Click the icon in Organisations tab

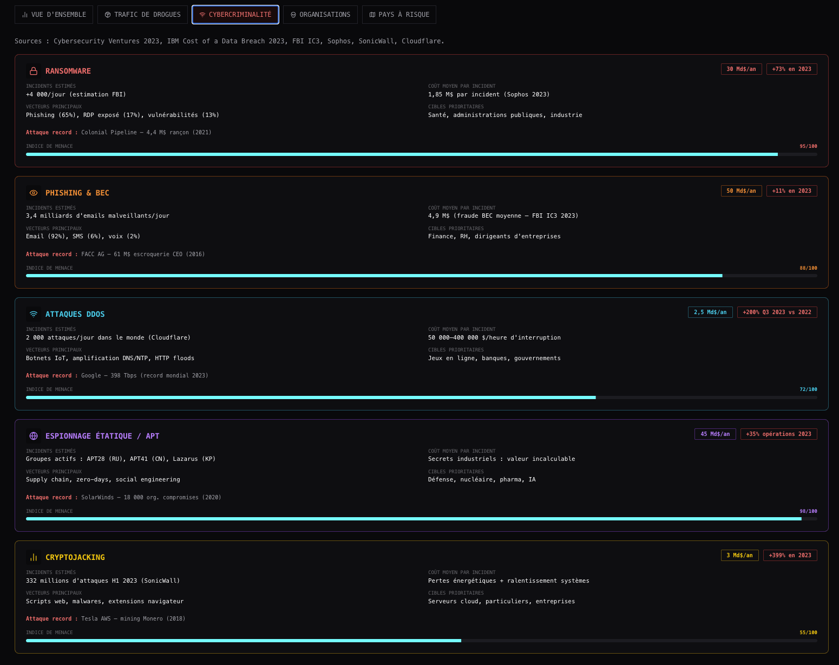tap(293, 15)
